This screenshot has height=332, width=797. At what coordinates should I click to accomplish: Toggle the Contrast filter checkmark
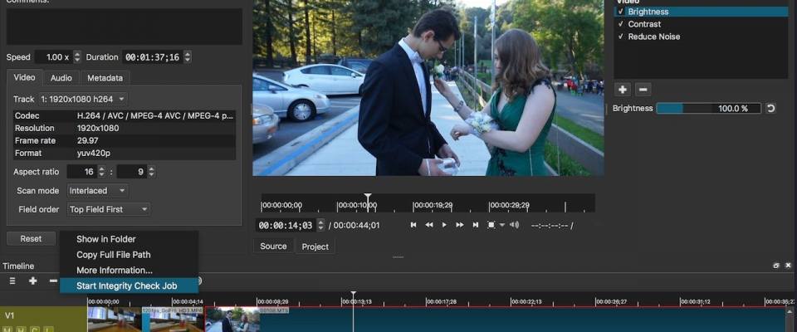point(620,24)
